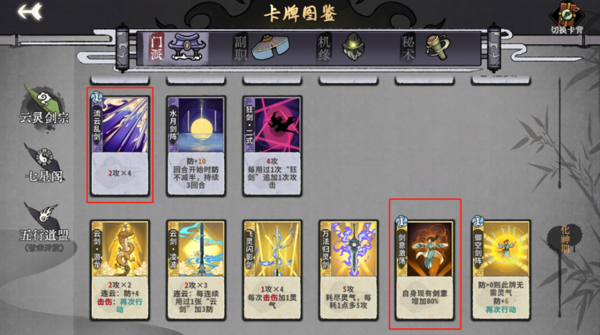Open the 狂剑·二式 card
The width and height of the screenshot is (600, 335).
click(272, 145)
